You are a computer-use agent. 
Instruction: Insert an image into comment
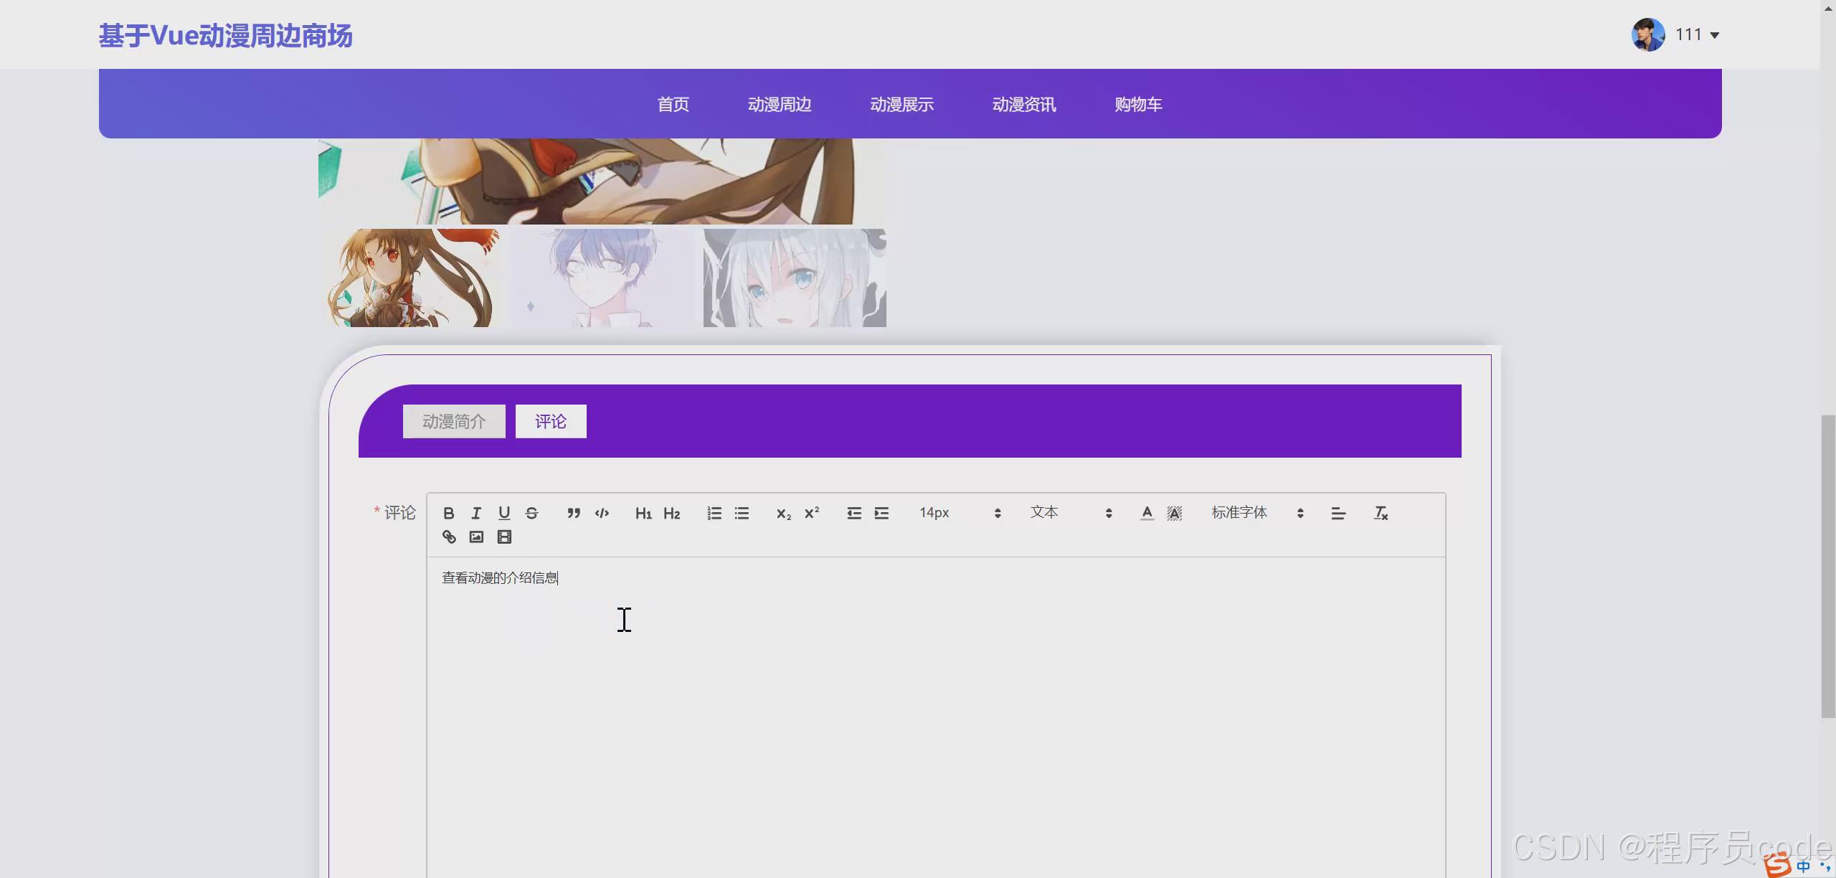(476, 537)
